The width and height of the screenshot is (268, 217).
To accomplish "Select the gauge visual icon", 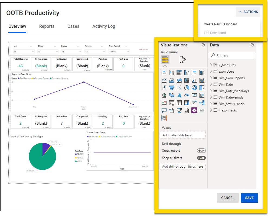I will [x=187, y=95].
